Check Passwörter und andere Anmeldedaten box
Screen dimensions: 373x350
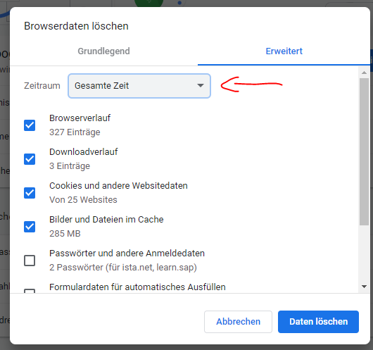30,261
